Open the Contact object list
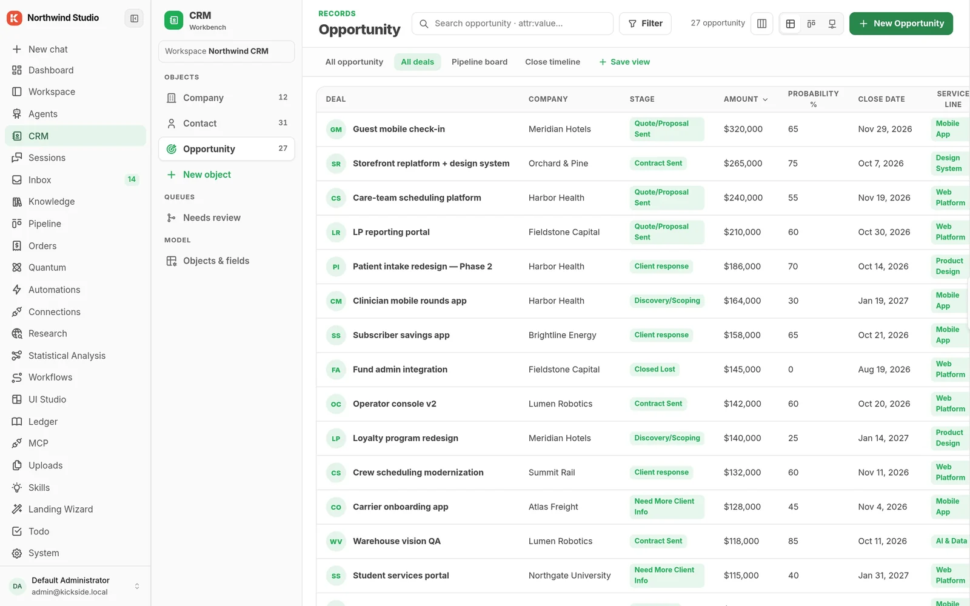 coord(226,123)
